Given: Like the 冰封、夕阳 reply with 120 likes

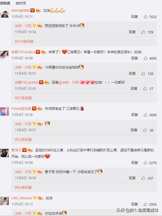Looking at the screenshot, I should click(143, 74).
